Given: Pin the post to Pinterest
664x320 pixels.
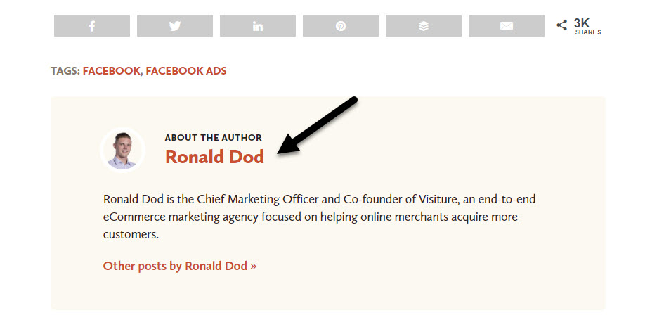Looking at the screenshot, I should tap(341, 26).
